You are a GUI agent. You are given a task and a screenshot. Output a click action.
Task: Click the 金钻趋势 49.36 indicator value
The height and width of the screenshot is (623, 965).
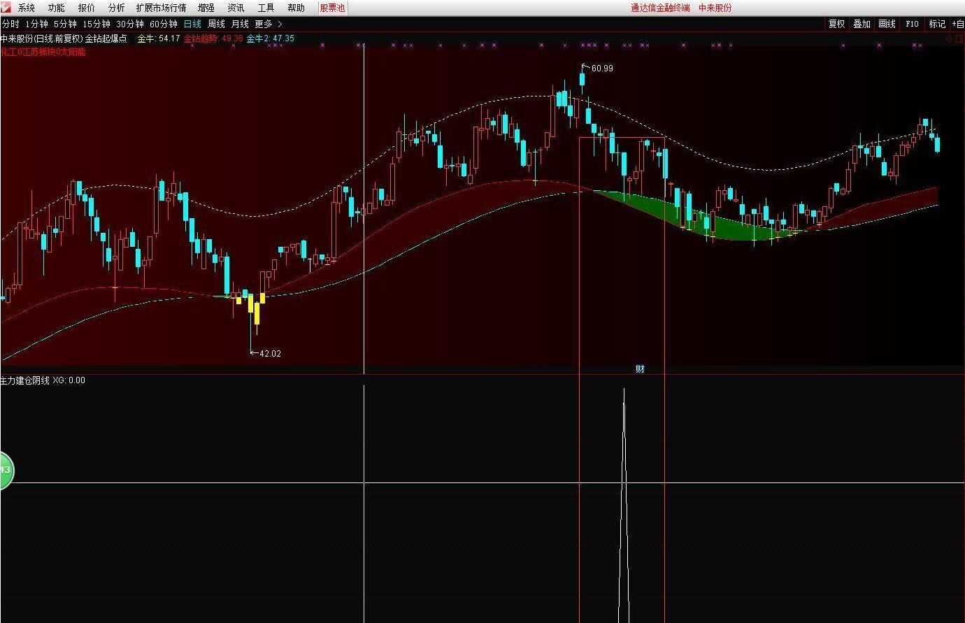click(x=213, y=38)
